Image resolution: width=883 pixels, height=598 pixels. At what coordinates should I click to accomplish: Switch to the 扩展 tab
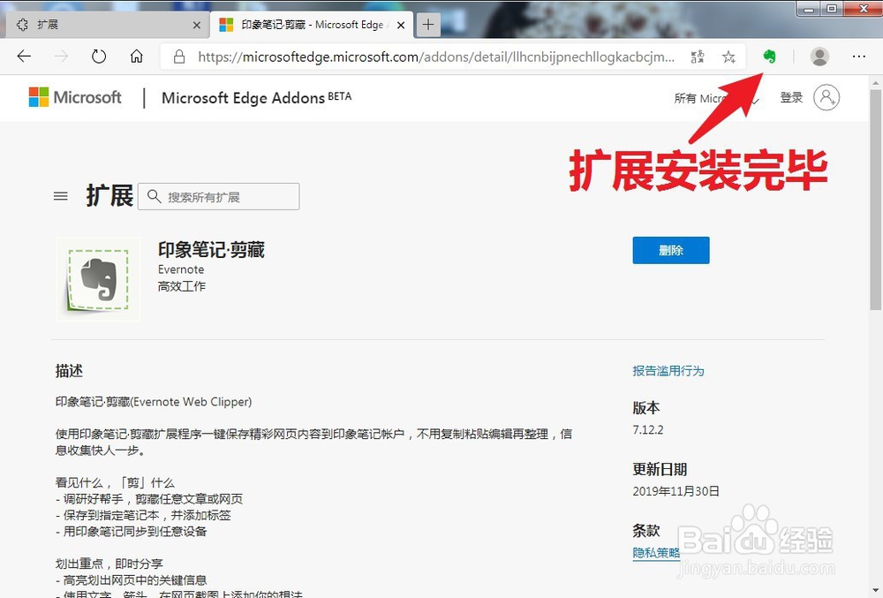pyautogui.click(x=105, y=25)
